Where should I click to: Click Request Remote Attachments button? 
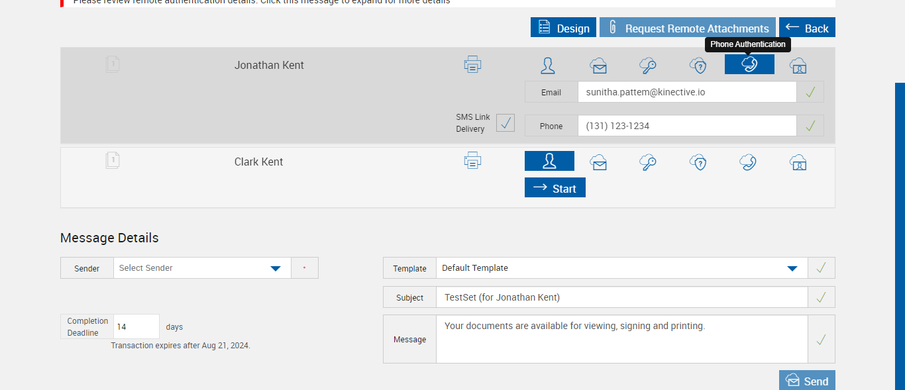click(x=688, y=28)
